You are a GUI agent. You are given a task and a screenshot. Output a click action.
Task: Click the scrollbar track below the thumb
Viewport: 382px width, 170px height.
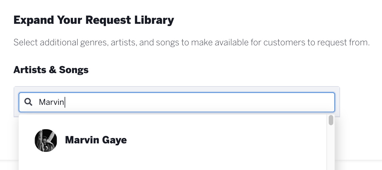tap(331, 147)
